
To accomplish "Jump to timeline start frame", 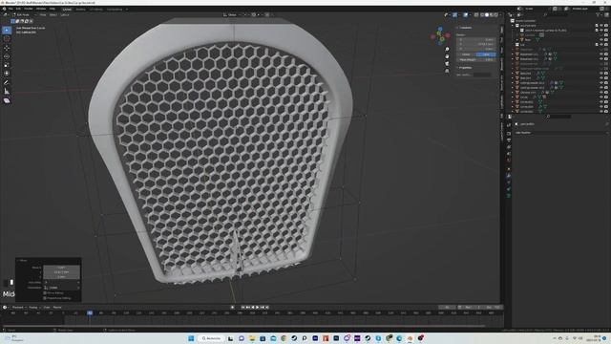I will click(242, 308).
